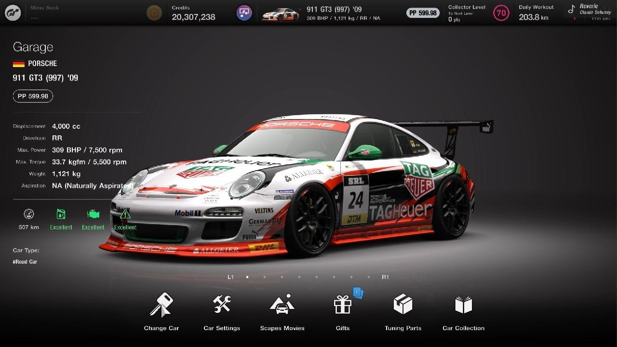Click the music note icon
The image size is (617, 347).
tap(572, 10)
